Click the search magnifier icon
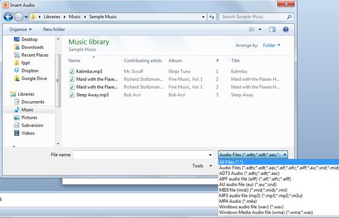The image size is (339, 218). coord(289,16)
